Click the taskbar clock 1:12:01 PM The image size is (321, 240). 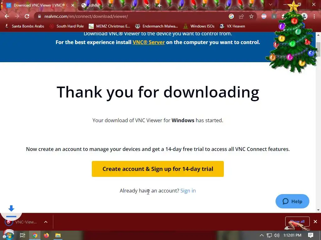[292, 235]
